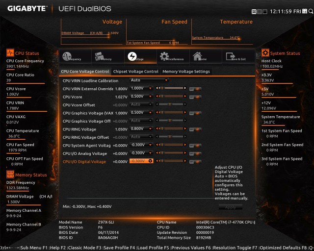Click the System Status gear icon
Screen dimensions: 314x251
(265, 53)
